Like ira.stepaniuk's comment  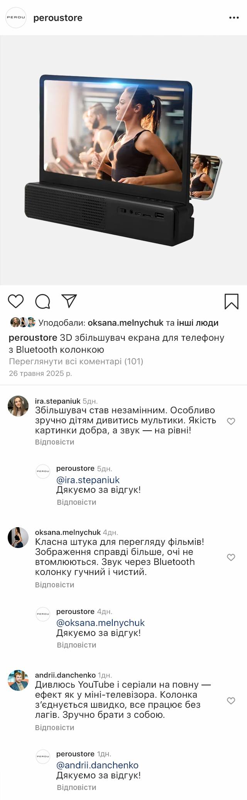click(x=231, y=421)
